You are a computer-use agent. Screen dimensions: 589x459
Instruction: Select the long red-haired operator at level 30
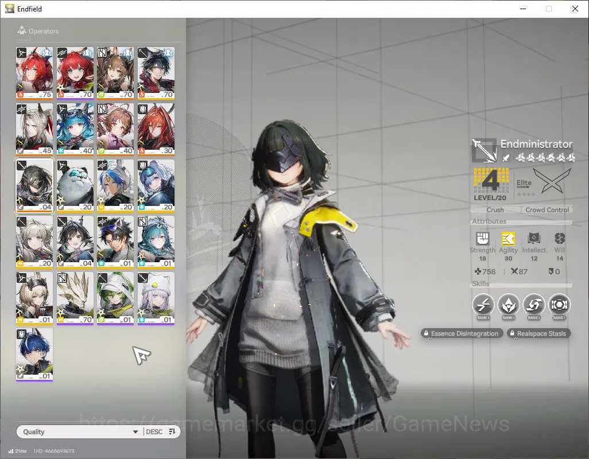click(x=156, y=130)
